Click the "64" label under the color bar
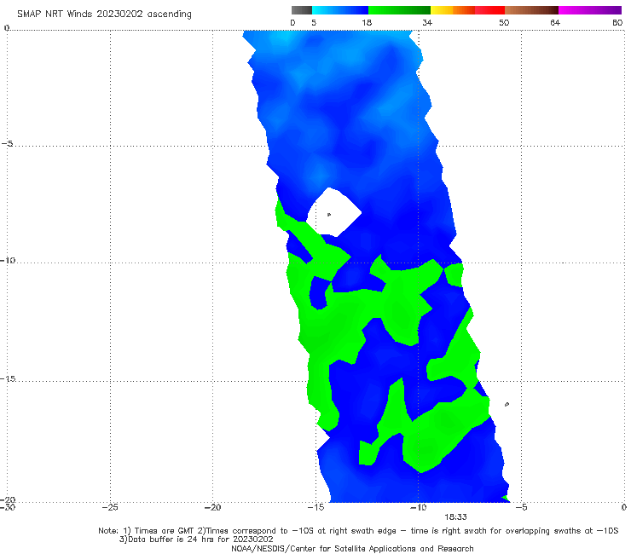 point(555,23)
